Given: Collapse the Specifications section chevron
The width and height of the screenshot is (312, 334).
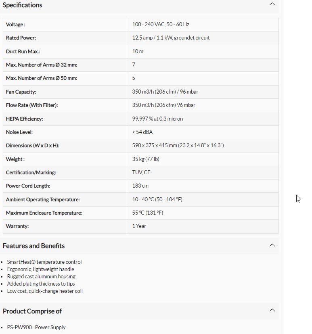Looking at the screenshot, I should coord(272,4).
